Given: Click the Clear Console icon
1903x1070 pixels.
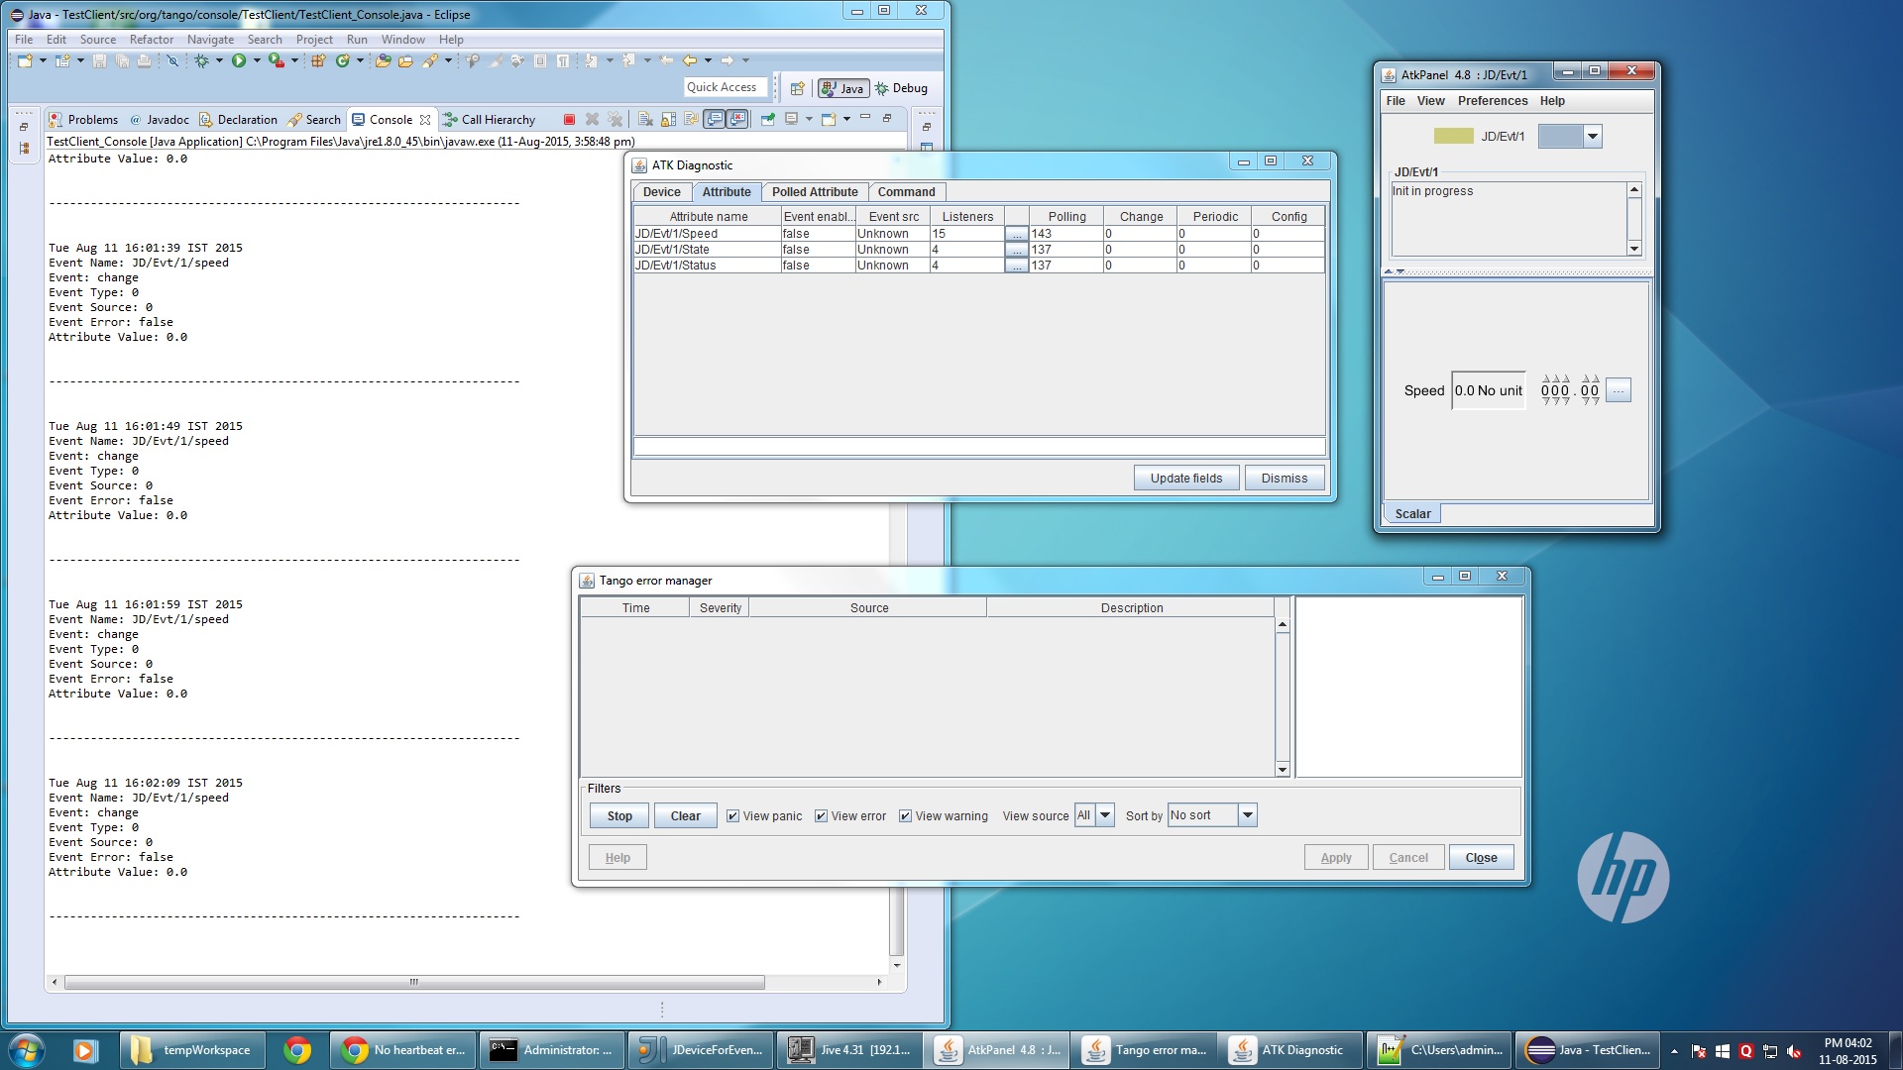Looking at the screenshot, I should [645, 119].
